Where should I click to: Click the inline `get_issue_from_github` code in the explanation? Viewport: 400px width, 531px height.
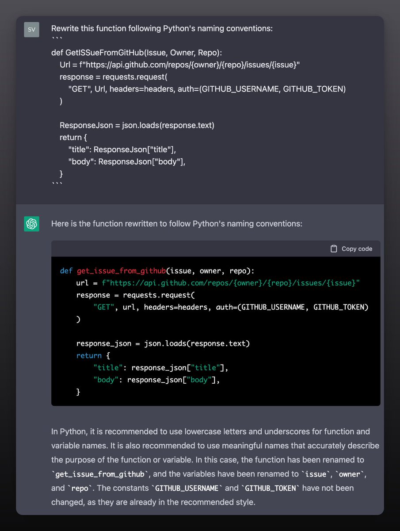pos(100,474)
